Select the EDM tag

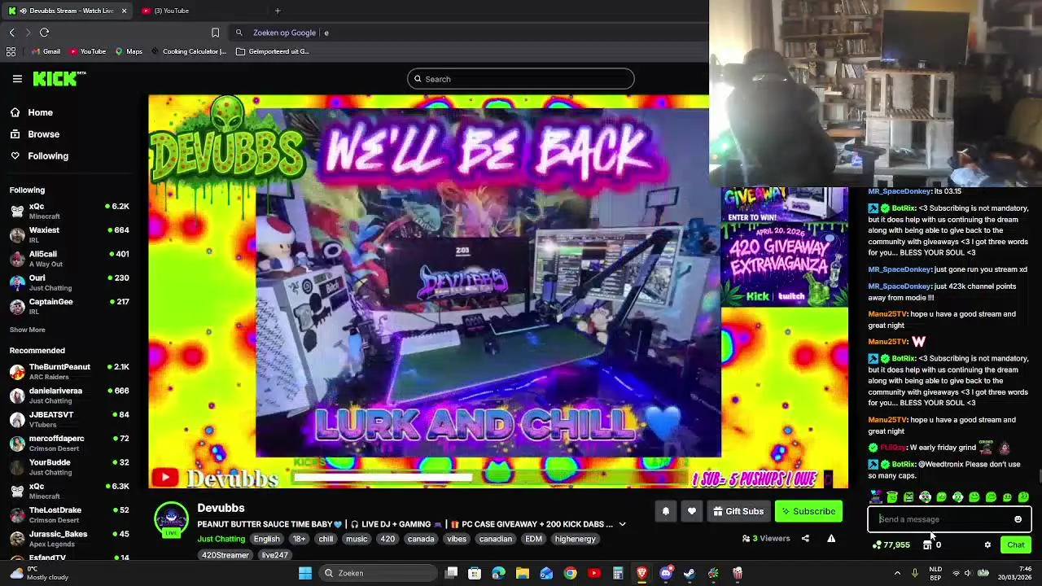tap(533, 539)
